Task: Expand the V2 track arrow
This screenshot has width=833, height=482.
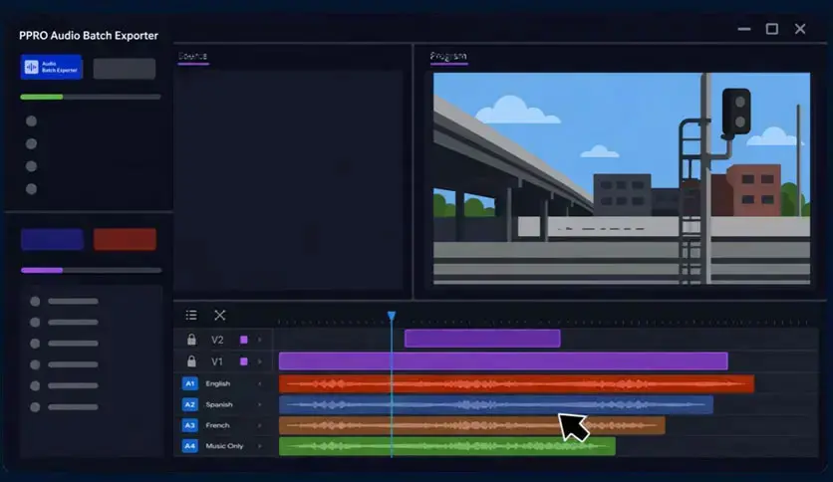Action: (260, 340)
